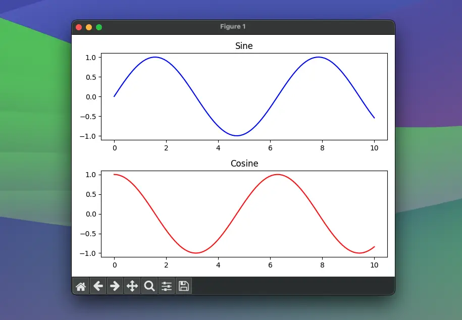462x320 pixels.
Task: Reset the view with the Home icon
Action: (x=81, y=286)
